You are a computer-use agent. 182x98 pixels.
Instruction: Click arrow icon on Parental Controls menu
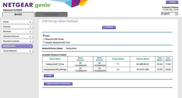pyautogui.click(x=30, y=41)
